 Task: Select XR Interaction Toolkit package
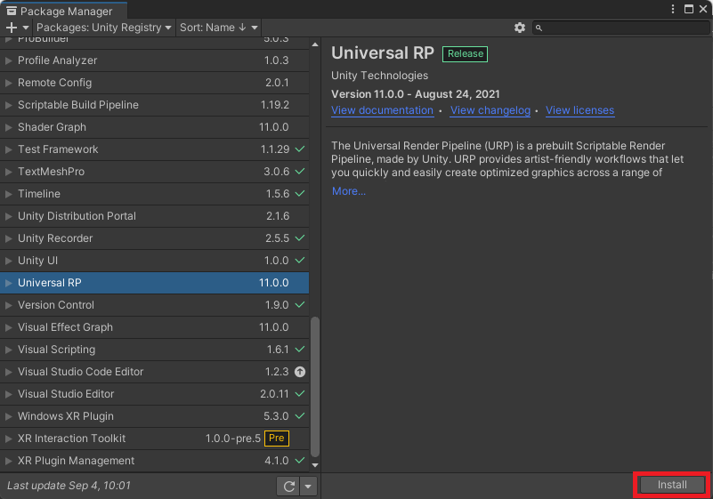tap(154, 439)
